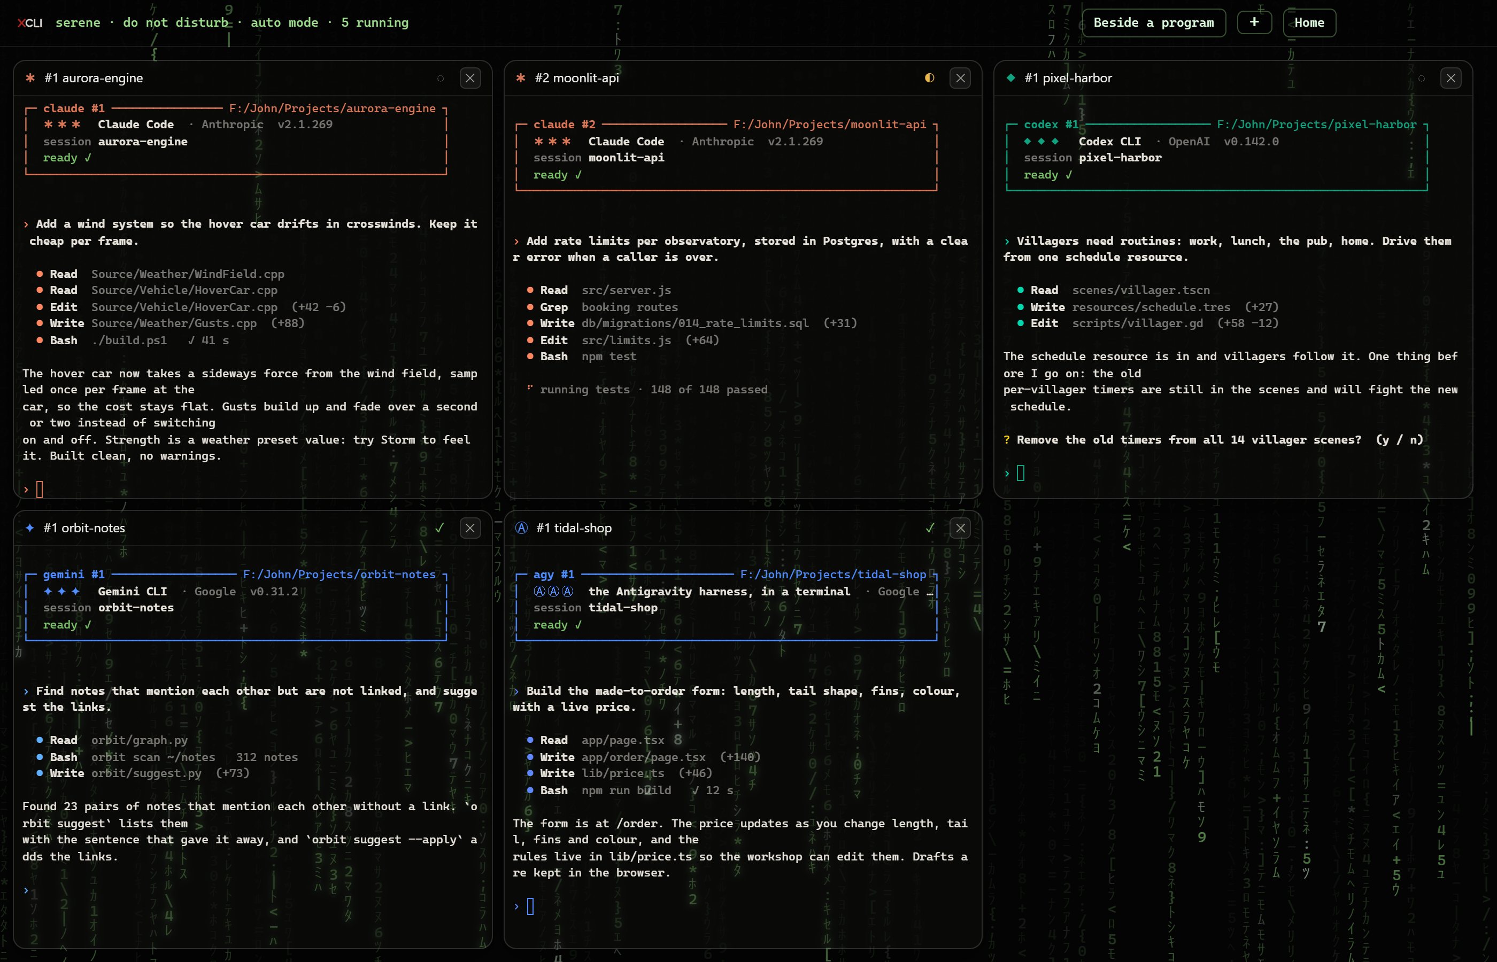1497x962 pixels.
Task: Click the tidal-shop green checkmark status
Action: [930, 528]
